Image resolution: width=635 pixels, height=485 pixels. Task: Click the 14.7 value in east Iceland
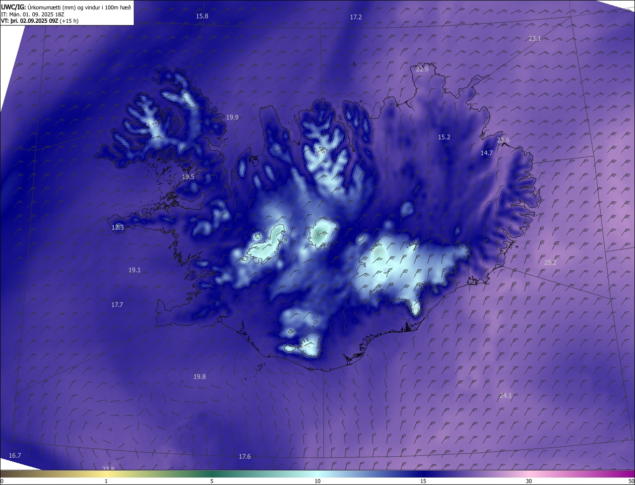pos(487,153)
